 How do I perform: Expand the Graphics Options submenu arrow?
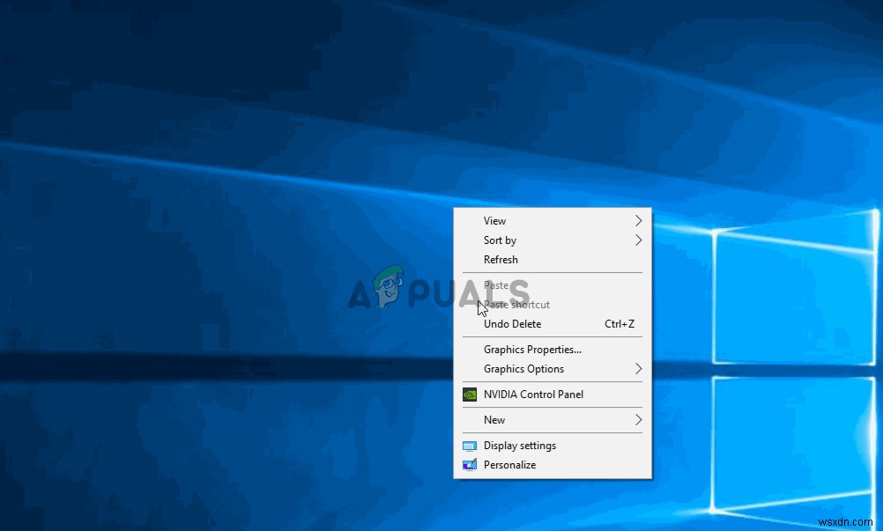tap(638, 369)
